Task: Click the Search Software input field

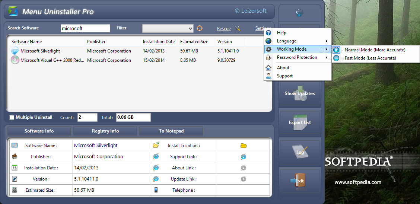Action: pyautogui.click(x=85, y=28)
